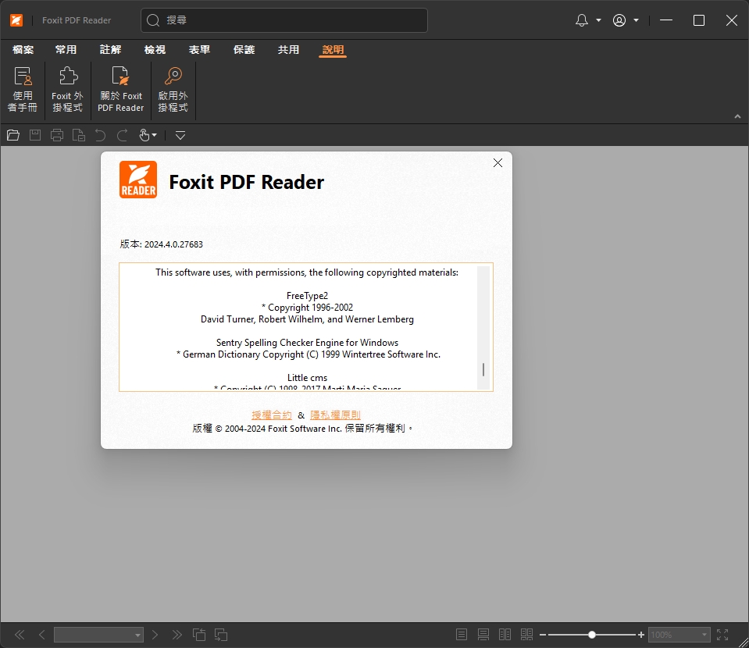Switch to the 註解 tab
Screen dimensions: 749x648
click(110, 50)
